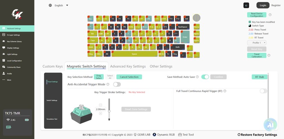The image size is (284, 139).
Task: Click the key travel vertical slider handle
Action: click(x=109, y=111)
